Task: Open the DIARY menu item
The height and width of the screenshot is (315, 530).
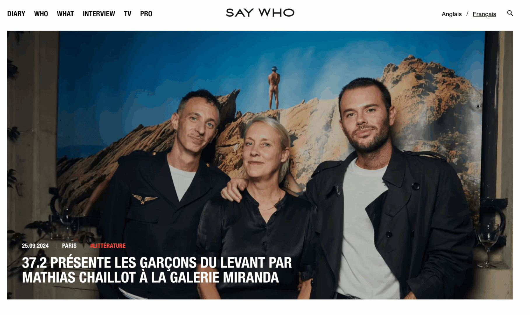Action: coord(16,14)
